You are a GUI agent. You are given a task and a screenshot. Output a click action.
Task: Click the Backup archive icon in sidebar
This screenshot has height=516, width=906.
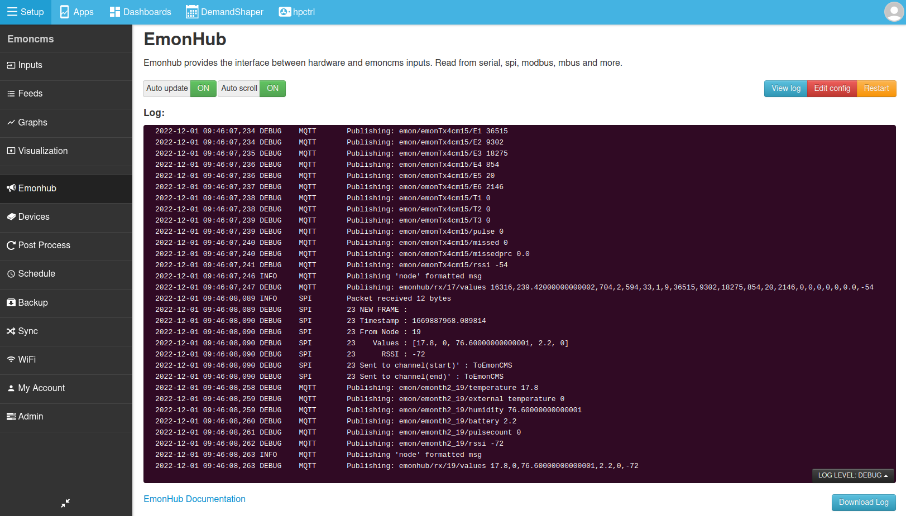pyautogui.click(x=11, y=302)
